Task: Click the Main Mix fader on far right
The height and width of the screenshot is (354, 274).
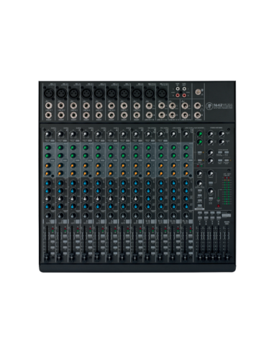Action: click(227, 258)
